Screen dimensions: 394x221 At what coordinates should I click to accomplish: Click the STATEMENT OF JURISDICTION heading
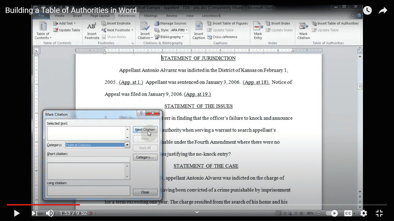click(x=198, y=58)
